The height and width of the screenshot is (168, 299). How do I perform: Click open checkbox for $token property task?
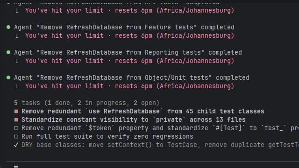click(16, 128)
